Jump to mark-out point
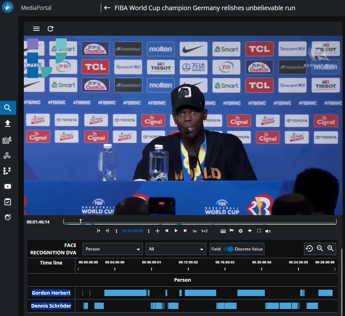This screenshot has height=316, width=345. click(108, 231)
